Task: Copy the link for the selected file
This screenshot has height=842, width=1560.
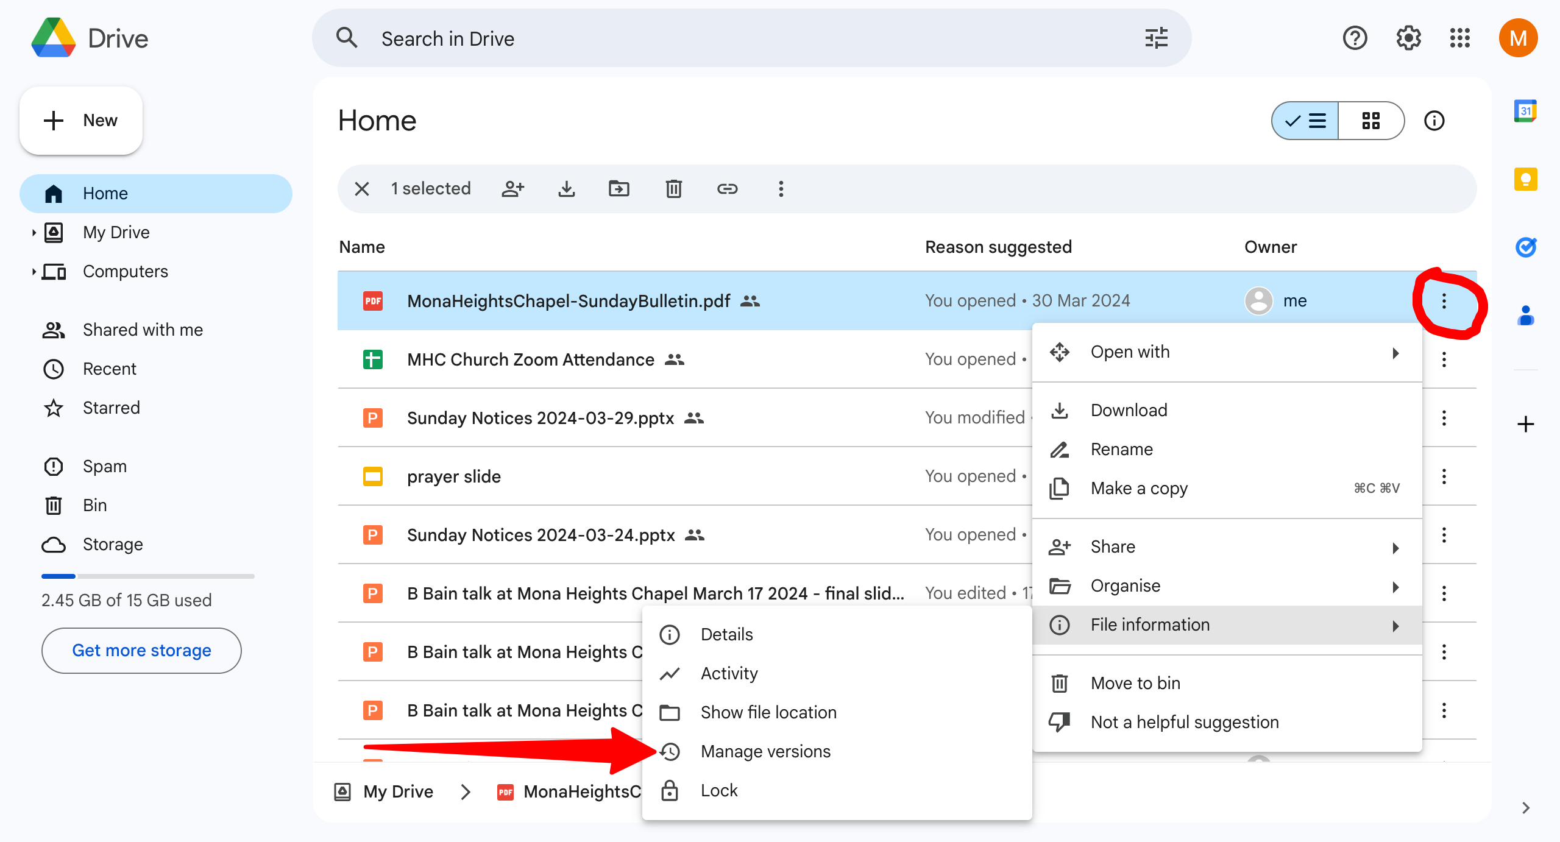Action: pos(727,189)
